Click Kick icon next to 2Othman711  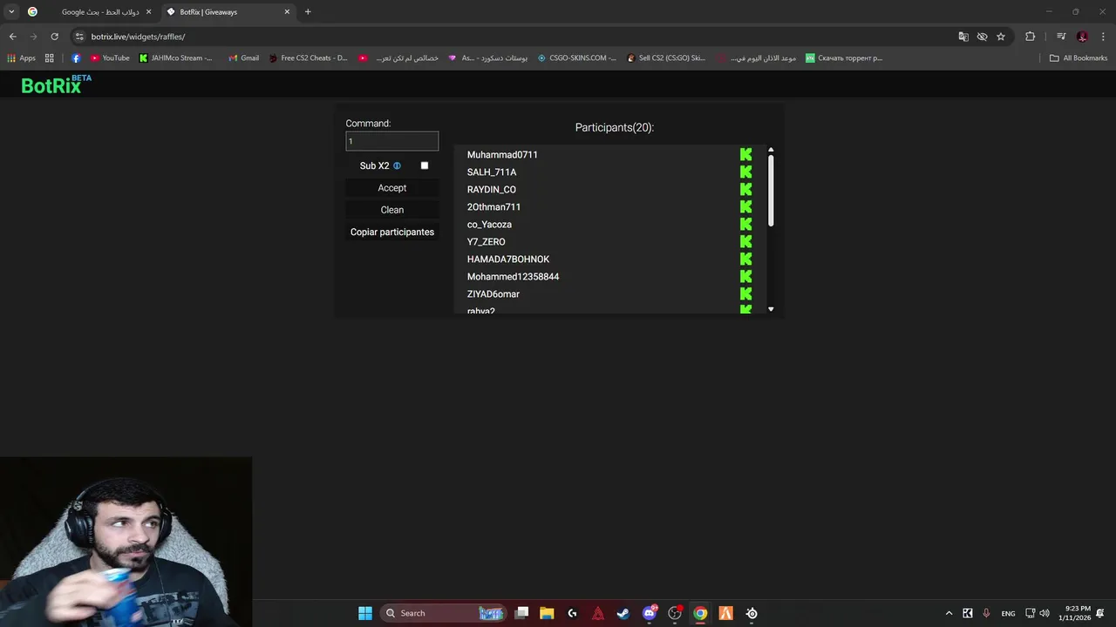pyautogui.click(x=745, y=207)
